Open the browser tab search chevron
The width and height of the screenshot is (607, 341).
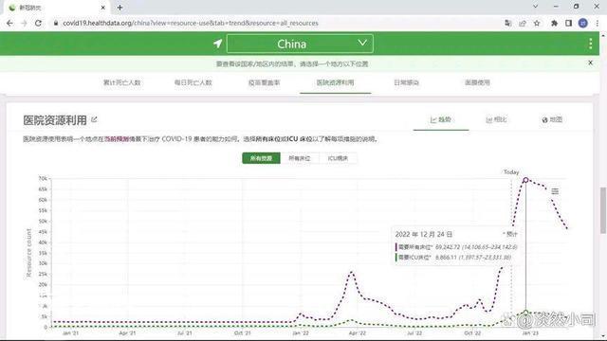(x=535, y=7)
